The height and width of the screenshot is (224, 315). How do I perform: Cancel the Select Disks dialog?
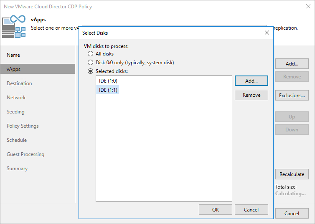pos(251,209)
